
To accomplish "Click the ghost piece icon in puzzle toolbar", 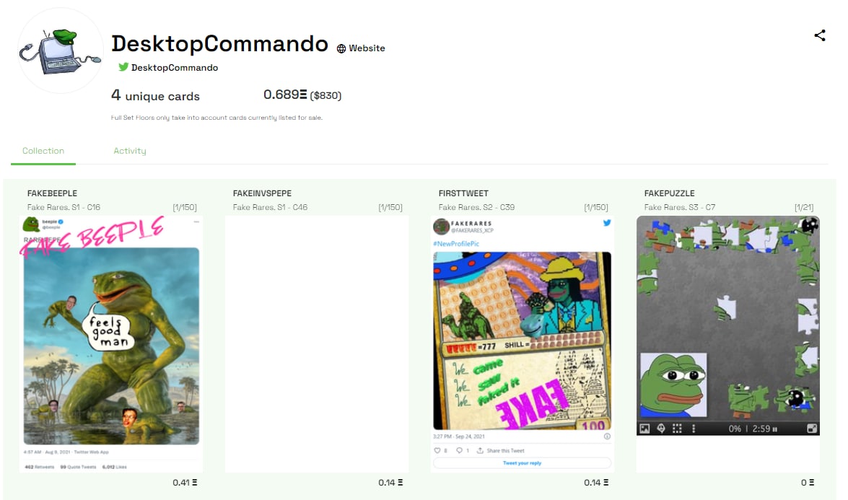I will (661, 429).
